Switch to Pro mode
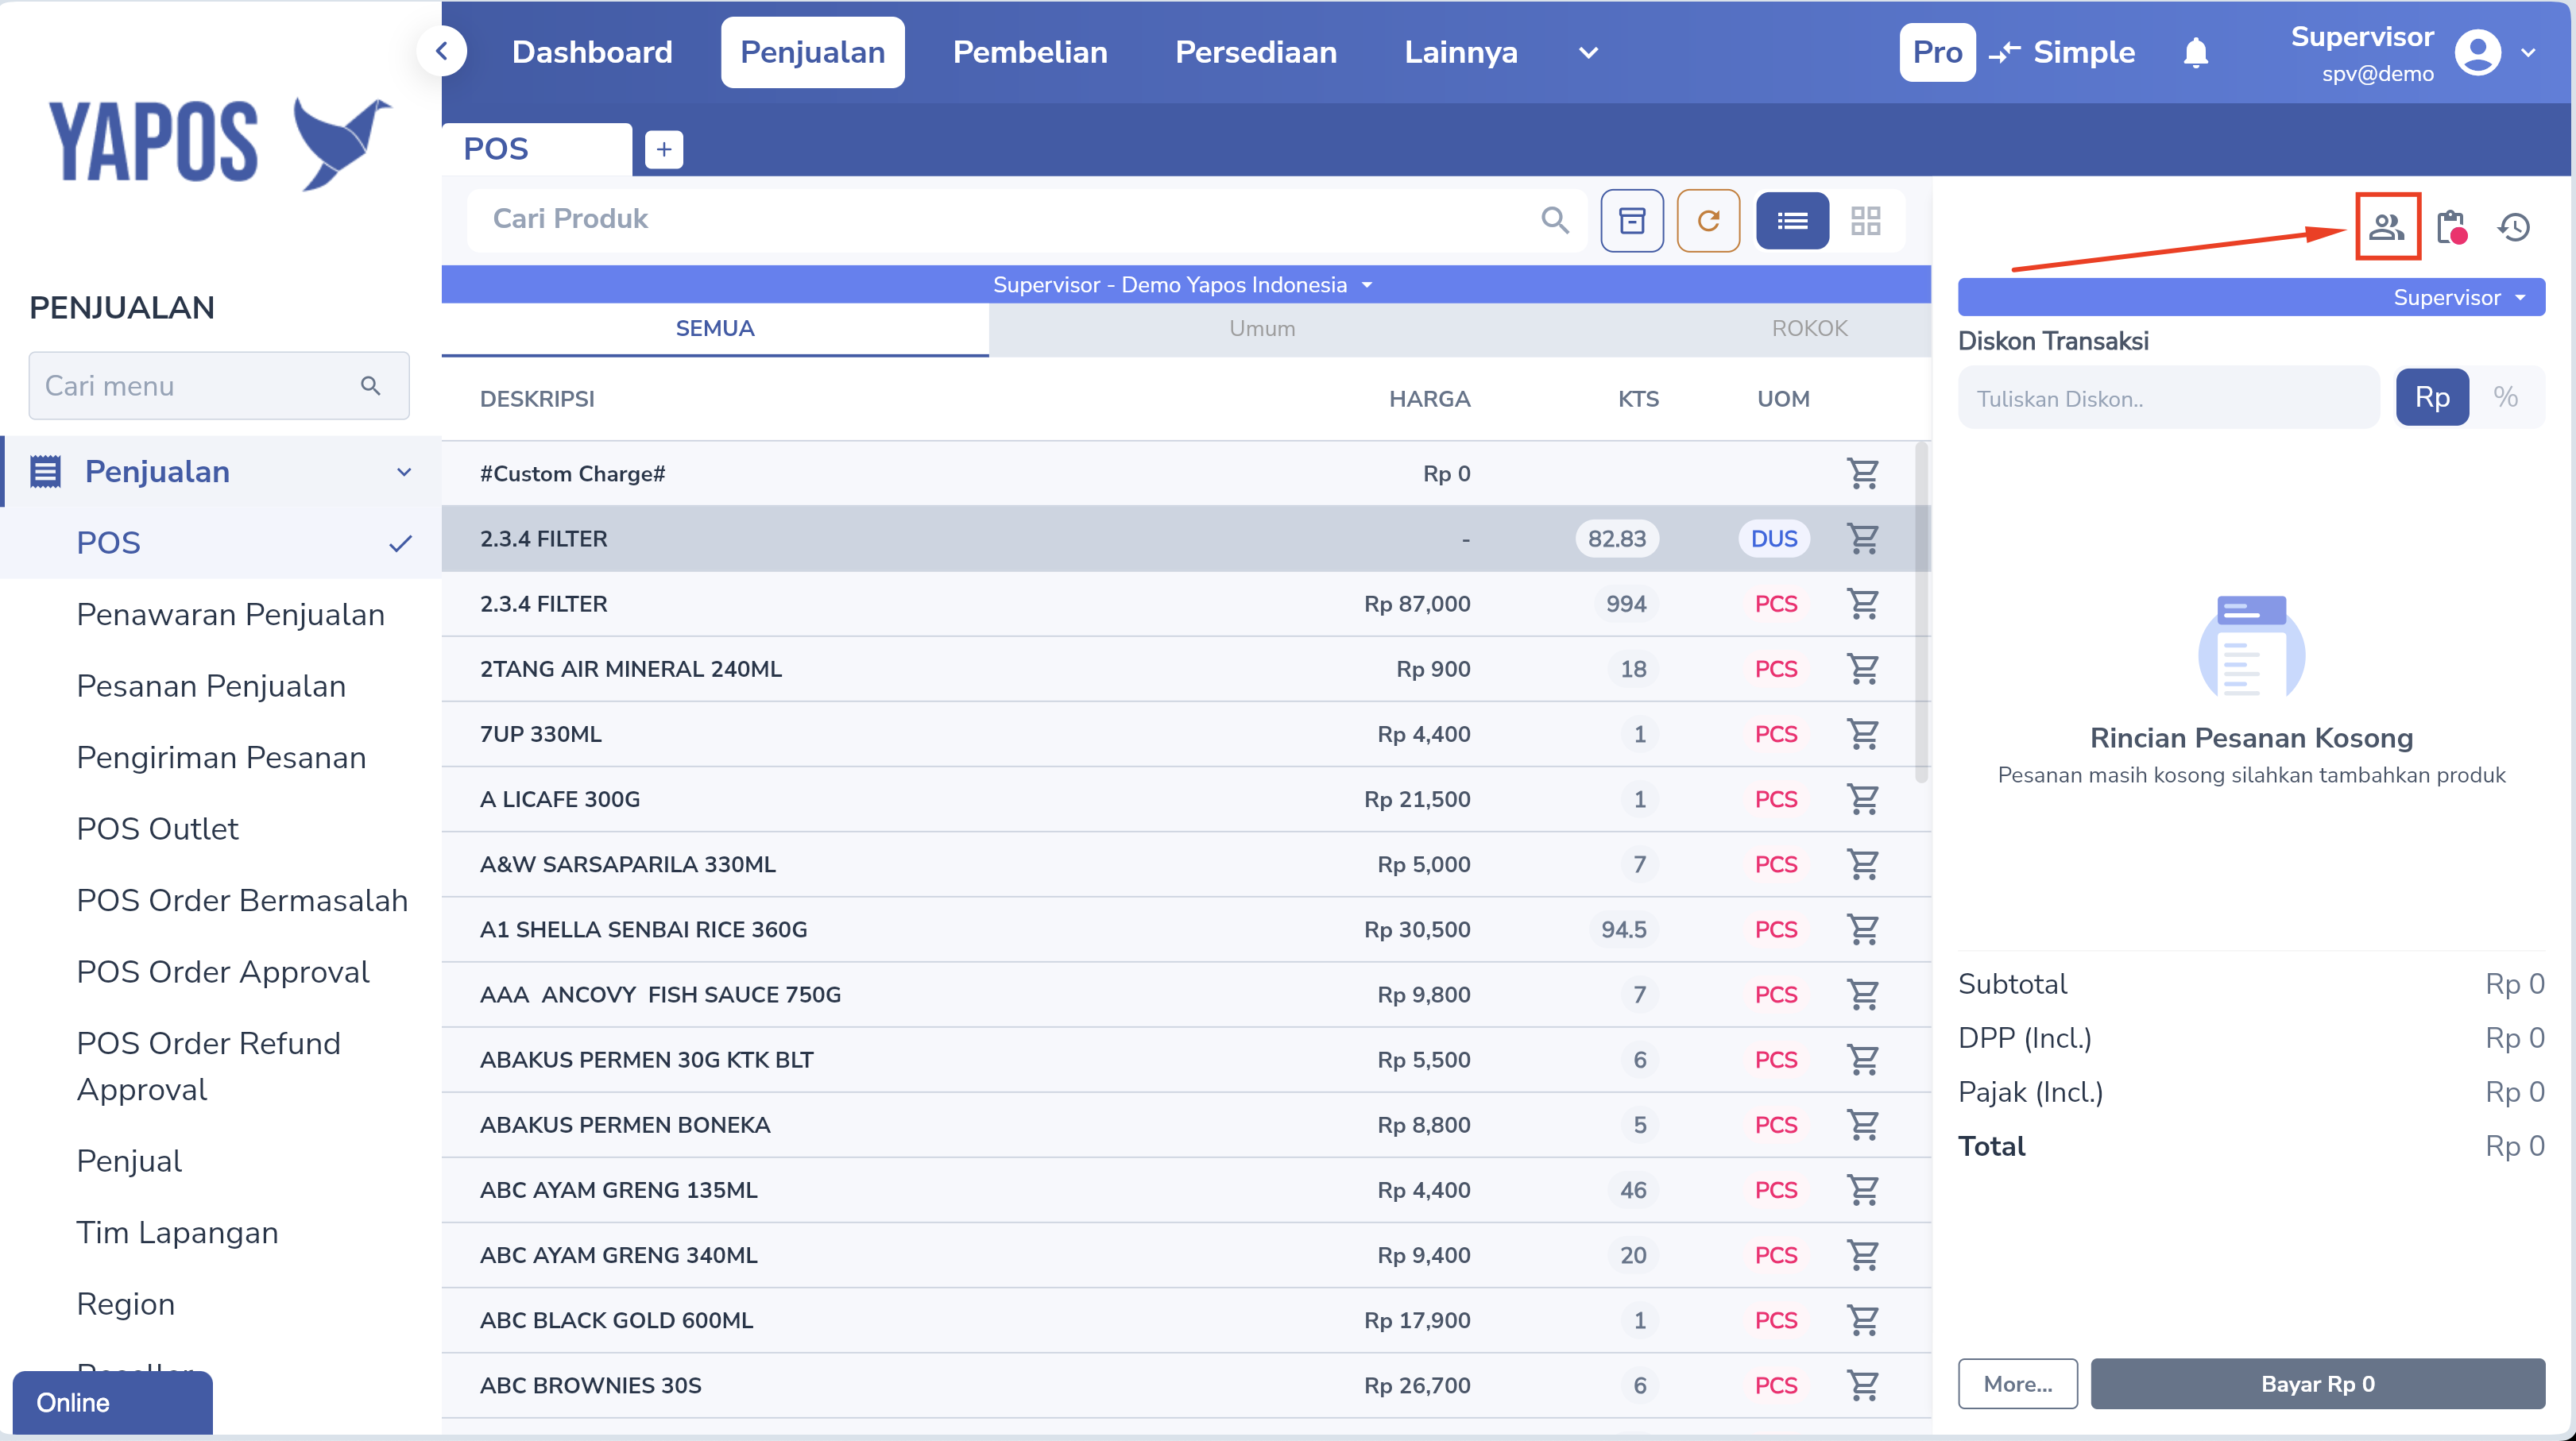Screen dimensions: 2576x1441 pos(1937,52)
